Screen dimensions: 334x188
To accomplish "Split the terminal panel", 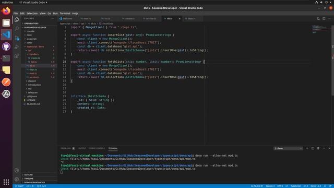I will coord(313,148).
